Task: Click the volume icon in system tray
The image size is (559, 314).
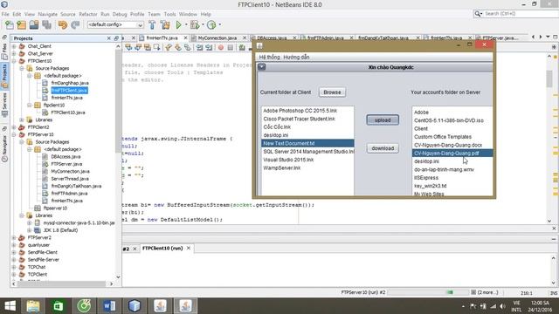Action: (x=503, y=306)
